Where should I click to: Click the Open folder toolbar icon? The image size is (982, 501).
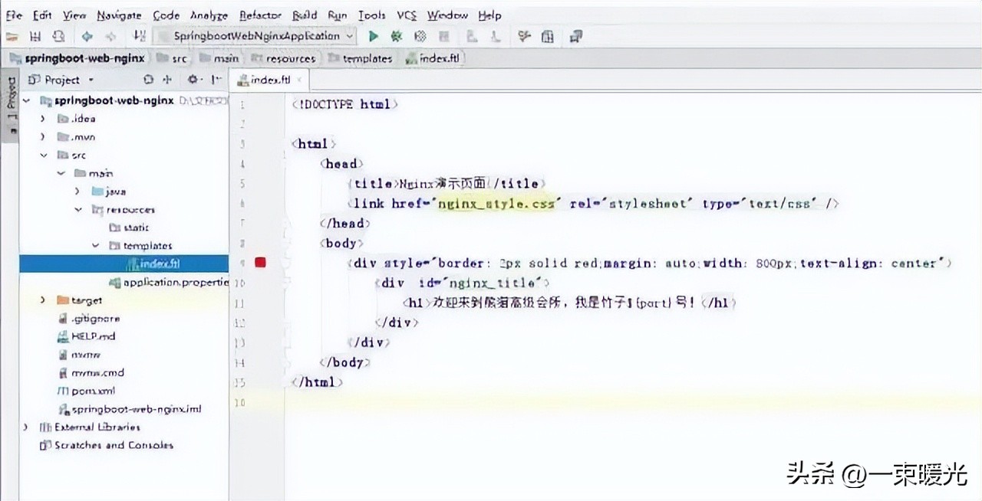pyautogui.click(x=12, y=36)
